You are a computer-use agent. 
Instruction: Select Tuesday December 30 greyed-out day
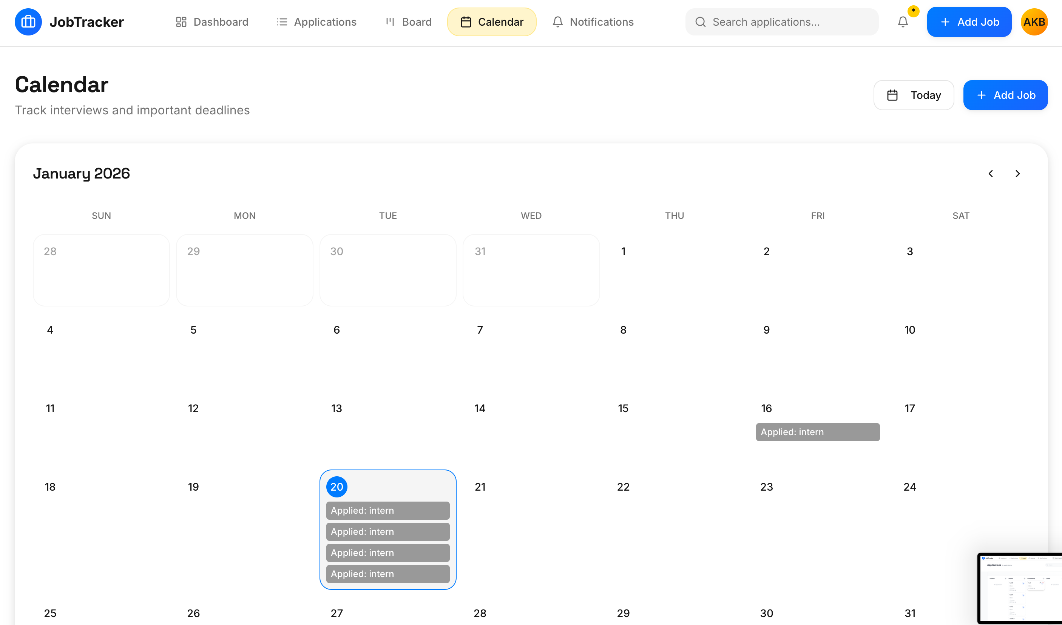[x=388, y=270]
